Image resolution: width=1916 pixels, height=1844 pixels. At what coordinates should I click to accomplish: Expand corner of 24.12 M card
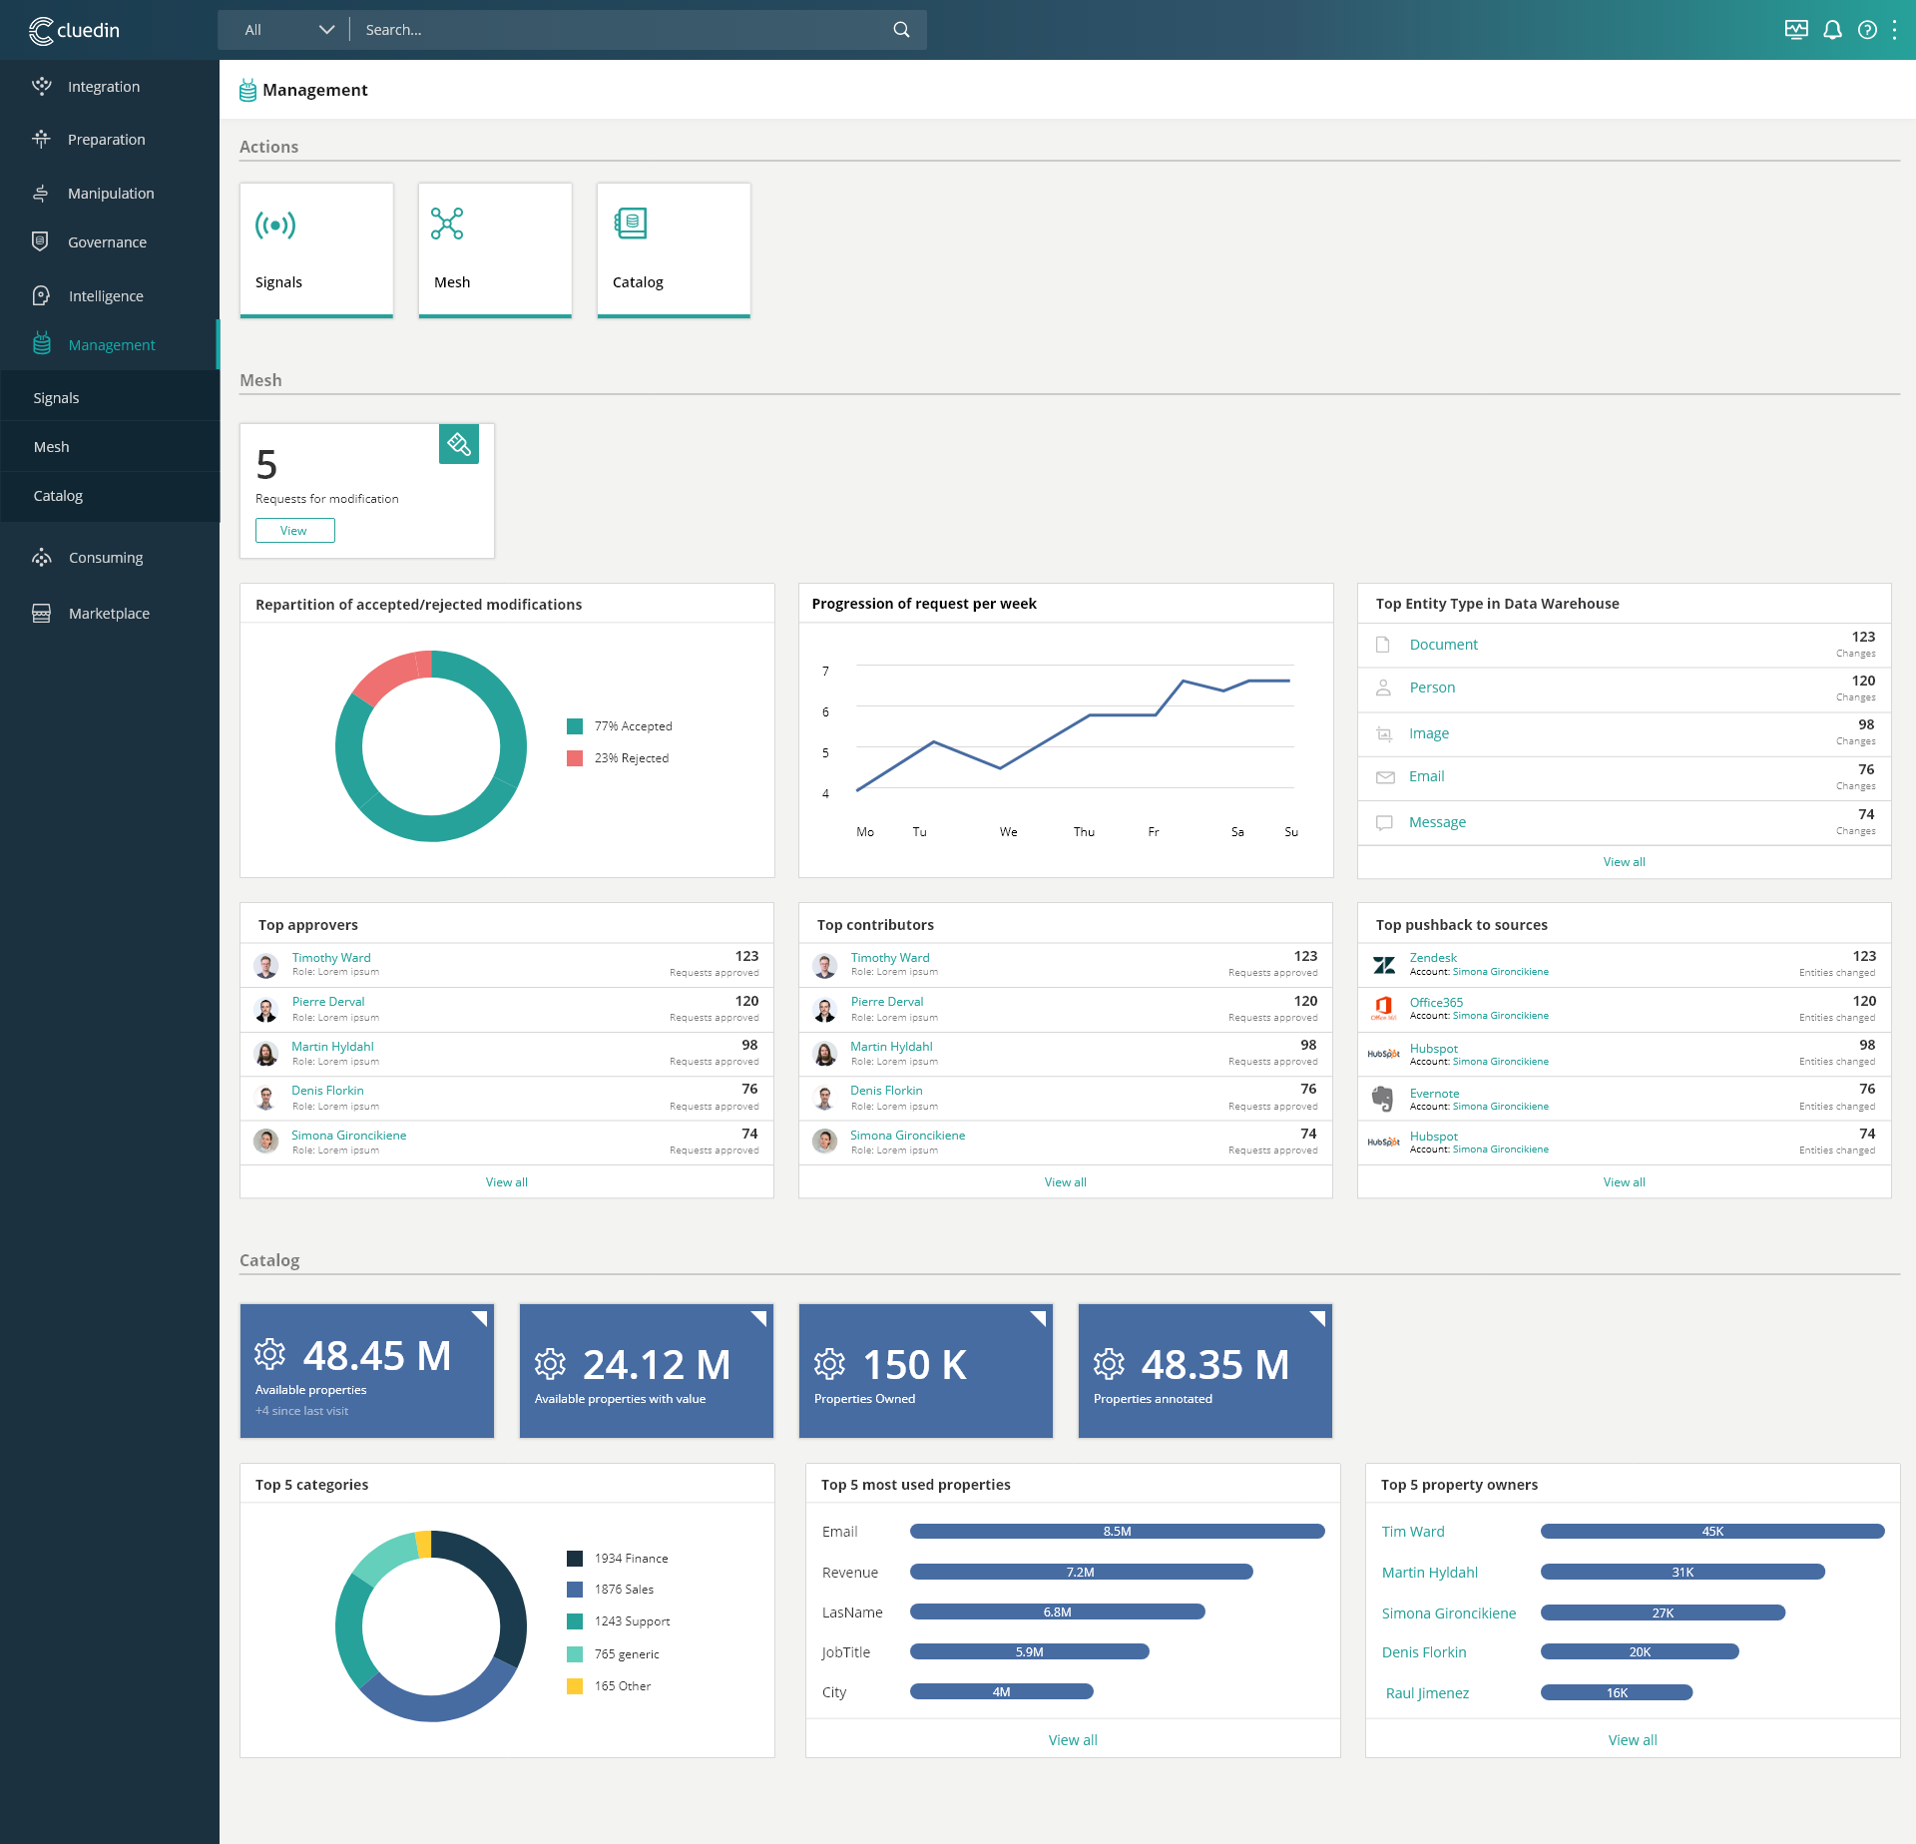coord(758,1318)
